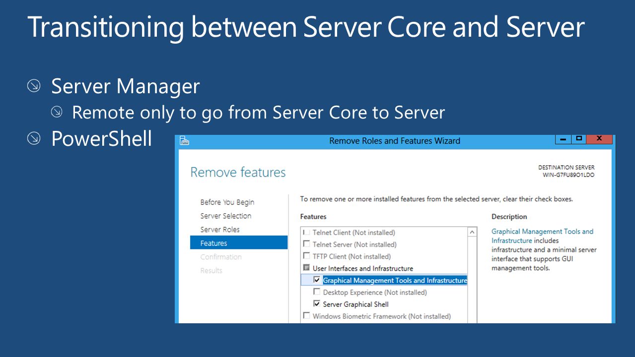The height and width of the screenshot is (357, 635).
Task: Click the wizard title bar icon
Action: [x=184, y=141]
